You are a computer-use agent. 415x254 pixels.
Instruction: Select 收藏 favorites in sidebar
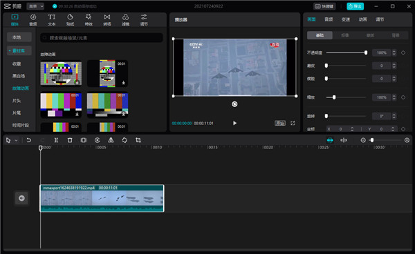point(17,63)
